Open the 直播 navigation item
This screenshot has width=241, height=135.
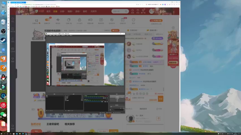(x=55, y=11)
